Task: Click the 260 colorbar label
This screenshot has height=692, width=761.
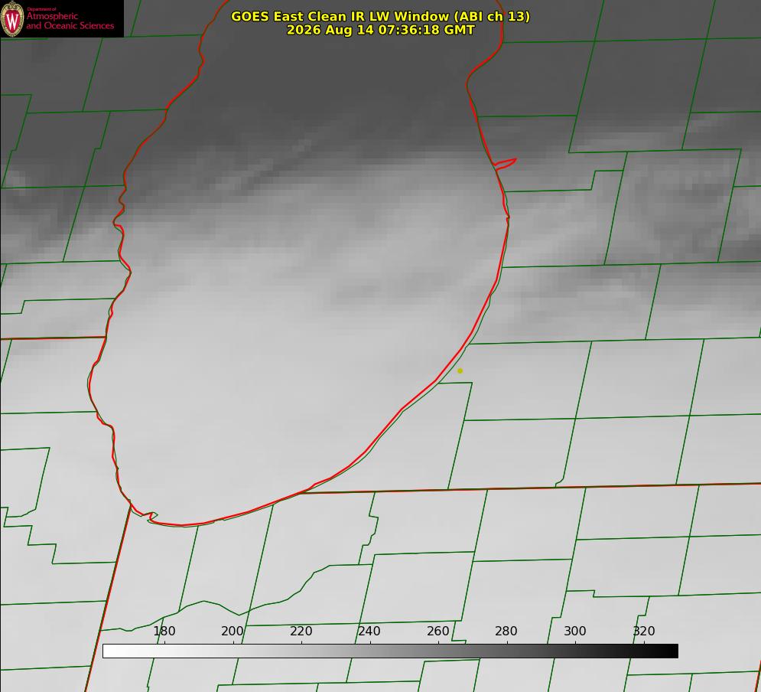Action: point(437,631)
